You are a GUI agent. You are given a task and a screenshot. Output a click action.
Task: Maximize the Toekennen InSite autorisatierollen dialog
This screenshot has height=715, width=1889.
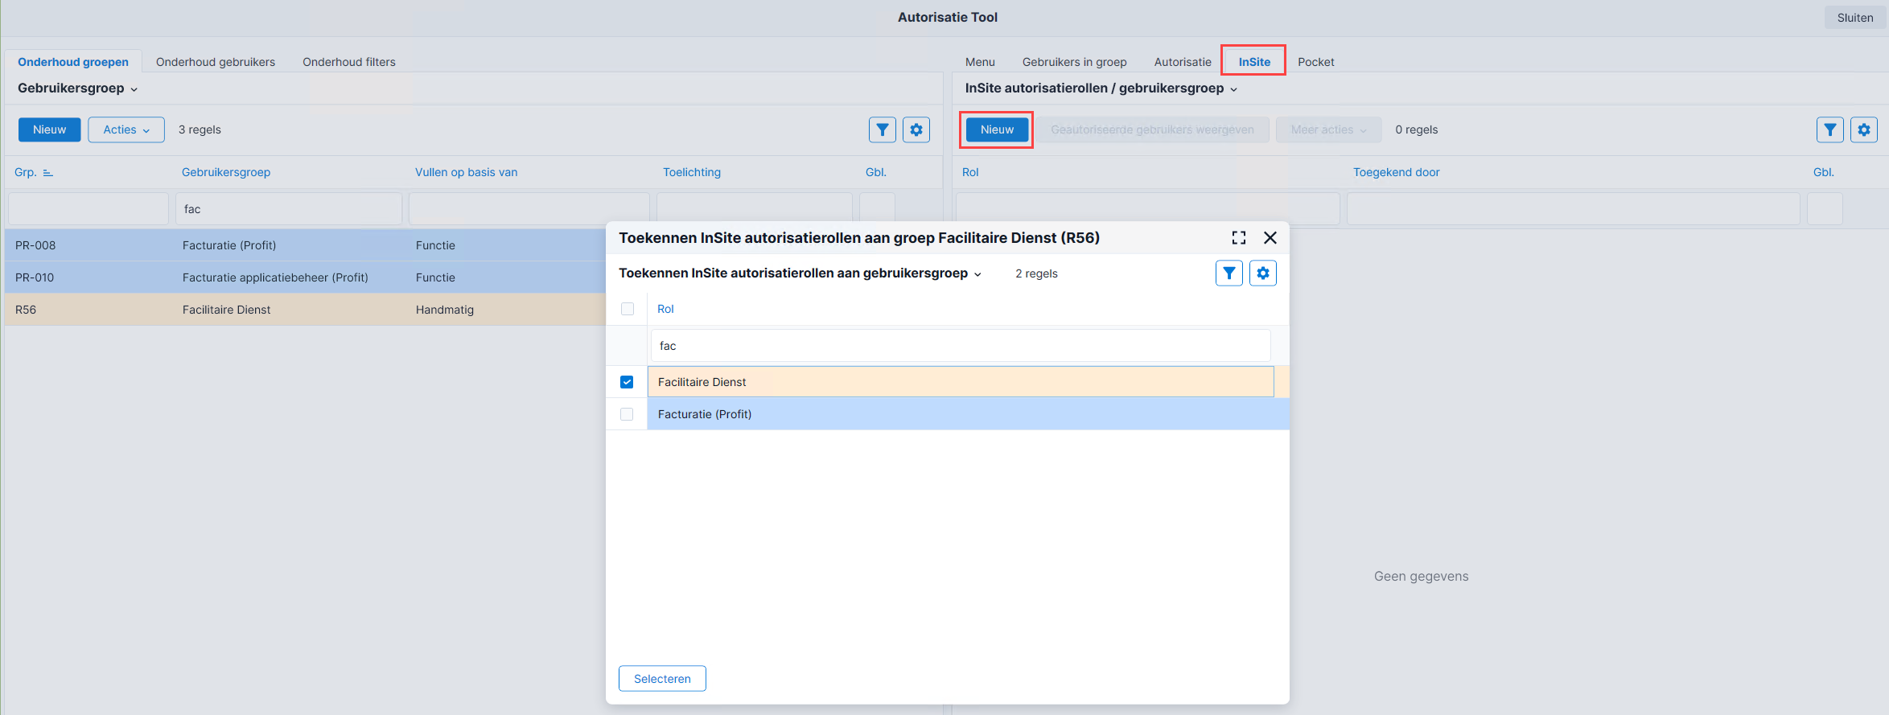pos(1239,238)
